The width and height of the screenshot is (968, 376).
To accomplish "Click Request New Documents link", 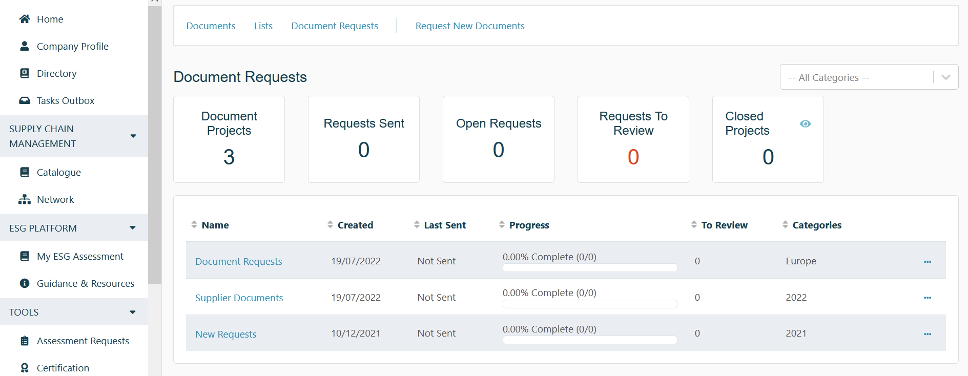I will (x=469, y=26).
